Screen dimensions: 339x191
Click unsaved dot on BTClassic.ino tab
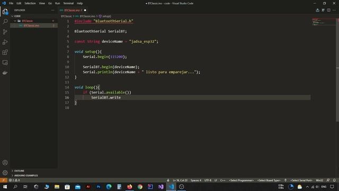coord(85,10)
